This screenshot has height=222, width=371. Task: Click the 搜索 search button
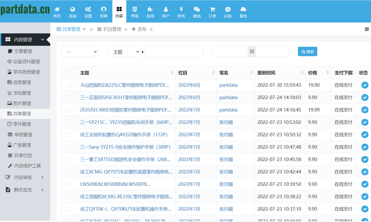point(307,52)
